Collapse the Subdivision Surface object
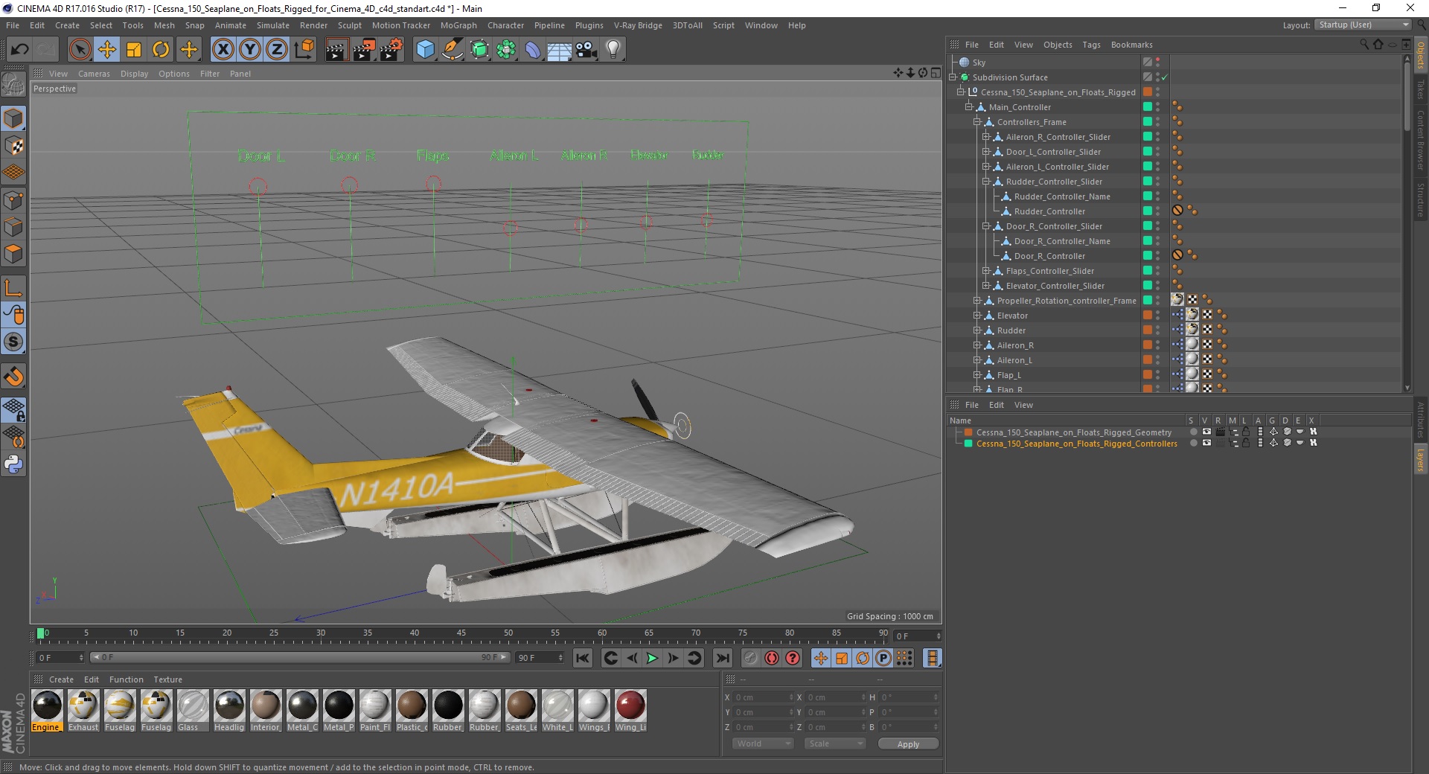 coord(953,77)
